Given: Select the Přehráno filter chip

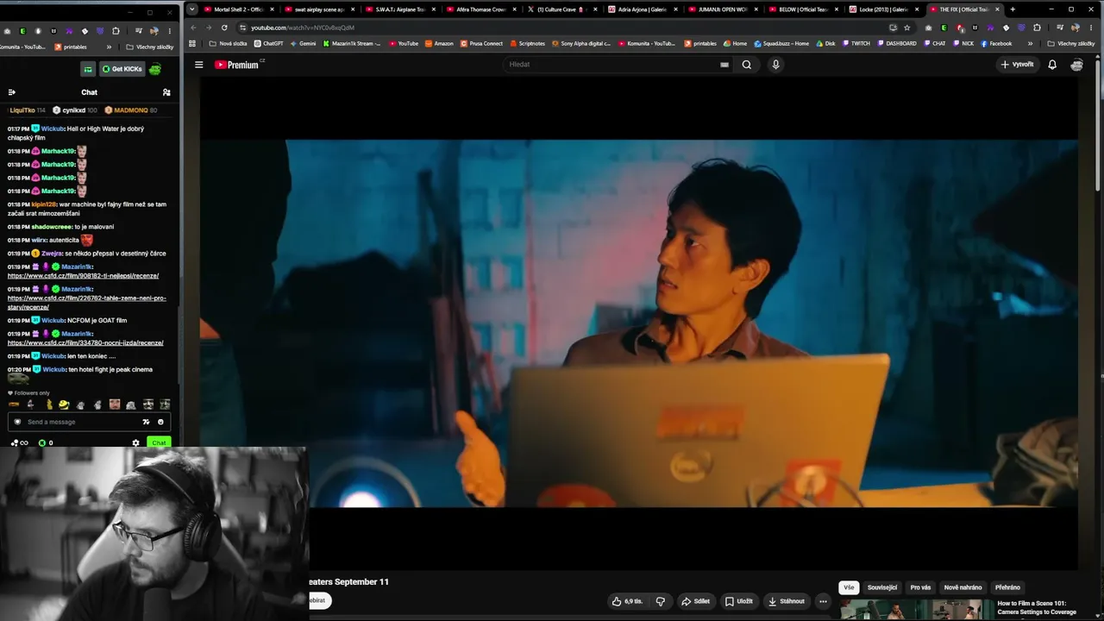Looking at the screenshot, I should click(1007, 587).
